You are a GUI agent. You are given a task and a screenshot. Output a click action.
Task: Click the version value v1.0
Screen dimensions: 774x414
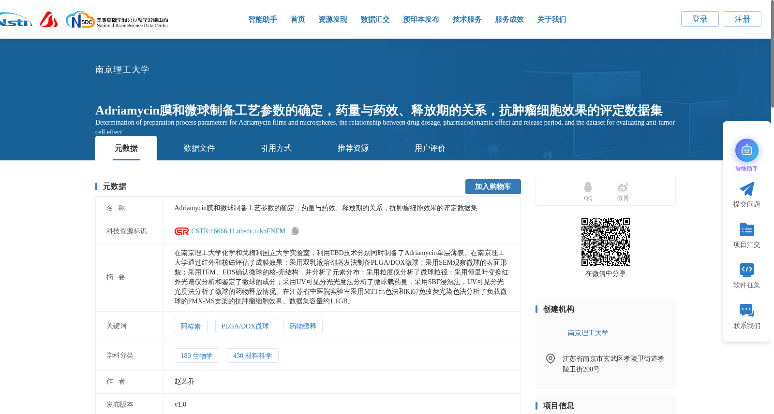pyautogui.click(x=180, y=405)
